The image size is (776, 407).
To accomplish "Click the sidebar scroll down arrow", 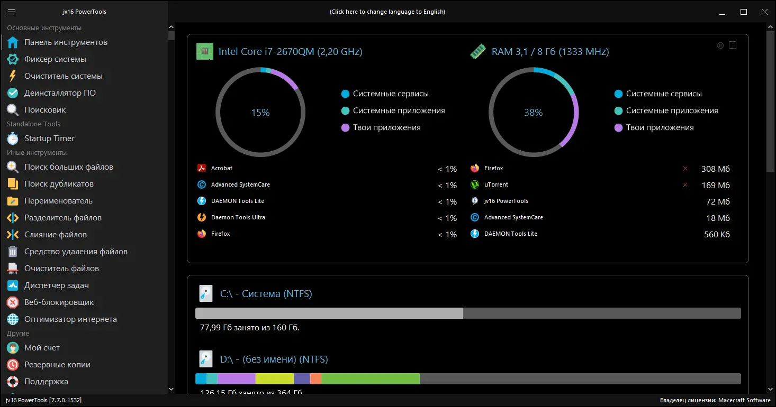I will (x=171, y=390).
